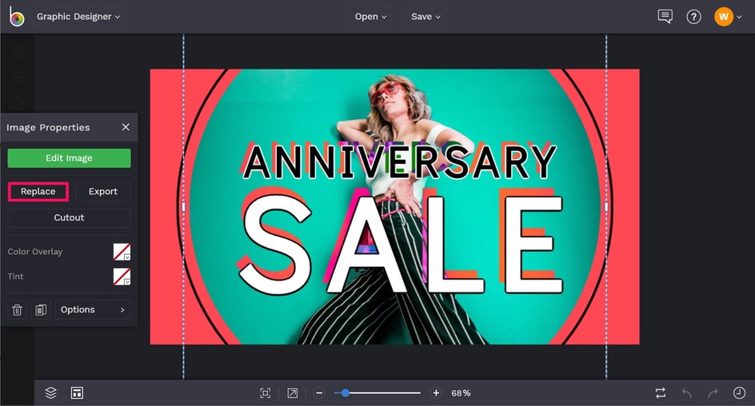Screen dimensions: 755x406
Task: Click the template layout icon
Action: [x=77, y=393]
